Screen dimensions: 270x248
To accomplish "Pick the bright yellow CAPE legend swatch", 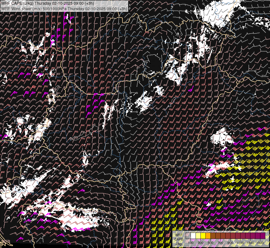I will (x=203, y=236).
